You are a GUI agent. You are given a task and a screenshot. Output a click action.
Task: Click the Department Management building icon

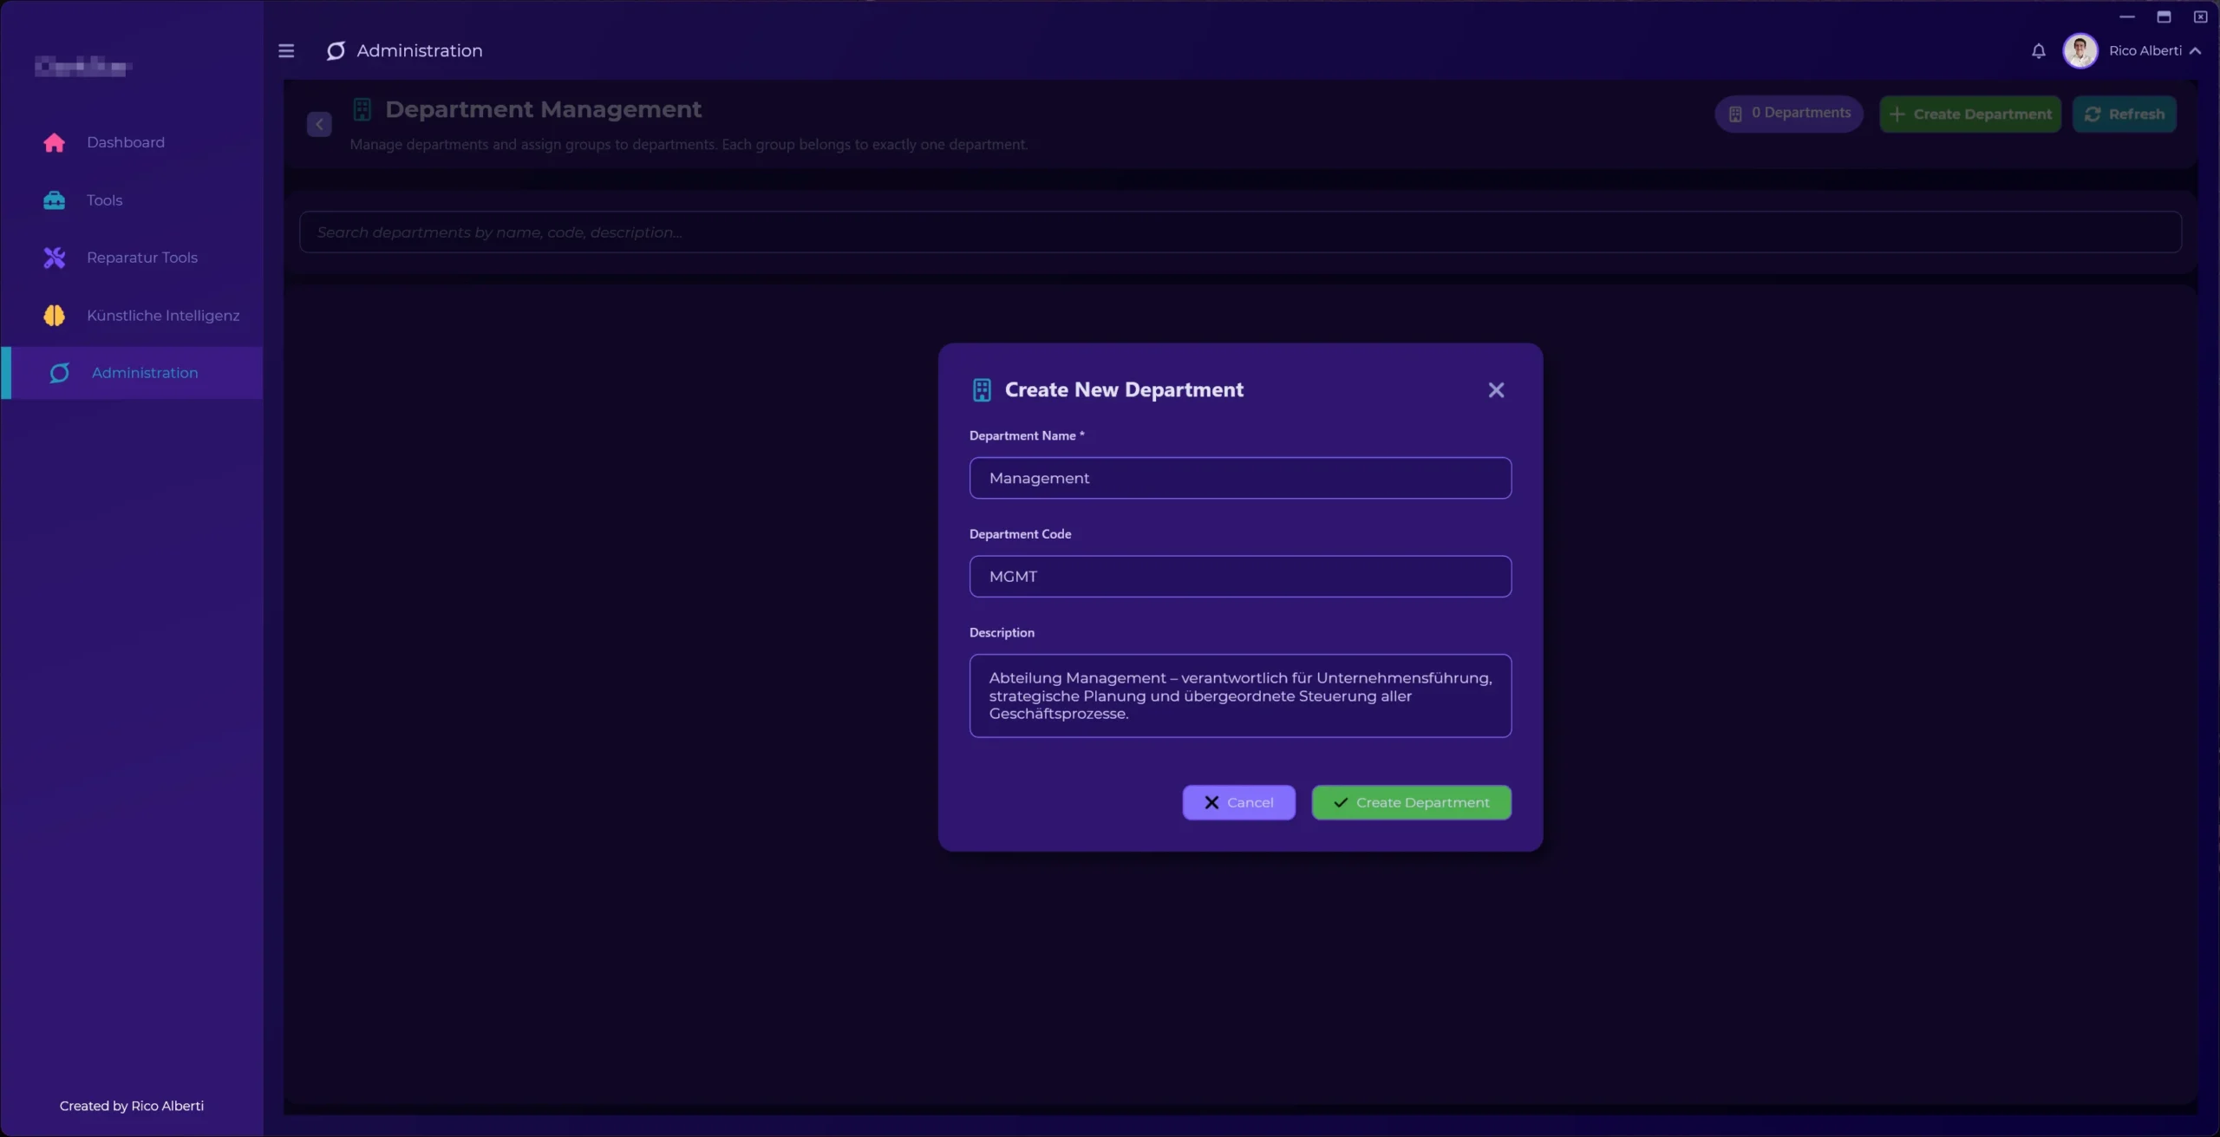[362, 108]
